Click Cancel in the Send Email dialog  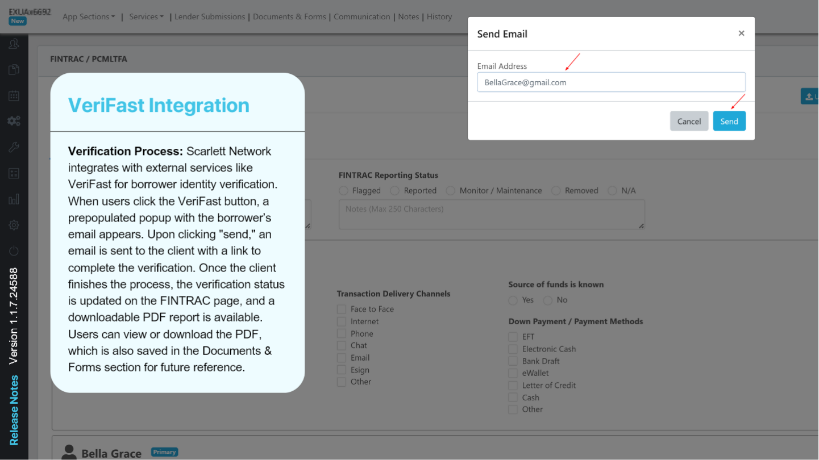pyautogui.click(x=689, y=121)
